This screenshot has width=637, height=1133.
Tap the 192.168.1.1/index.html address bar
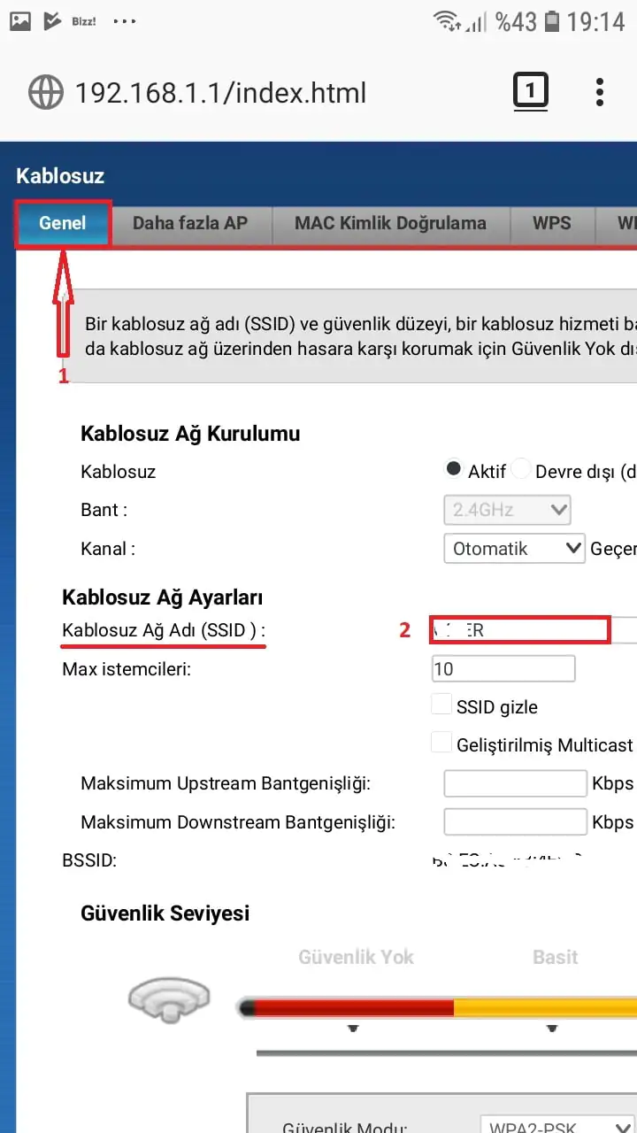(x=221, y=92)
